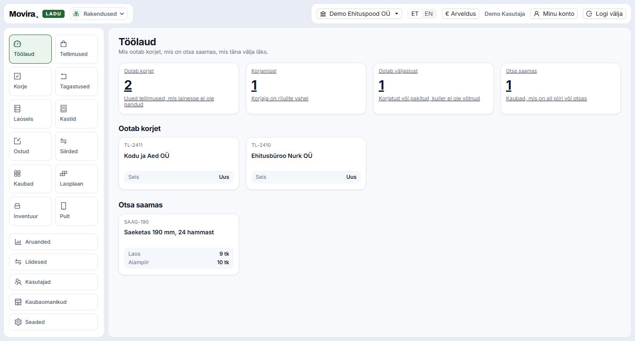Screen dimensions: 635x341
Task: Open the € Arveldus billing button
Action: coord(460,14)
